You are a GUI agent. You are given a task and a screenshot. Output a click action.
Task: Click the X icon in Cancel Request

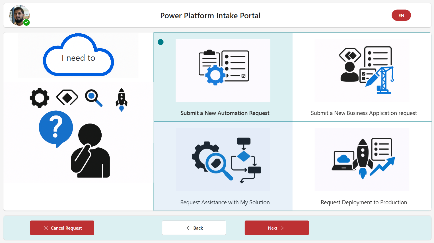[46, 228]
